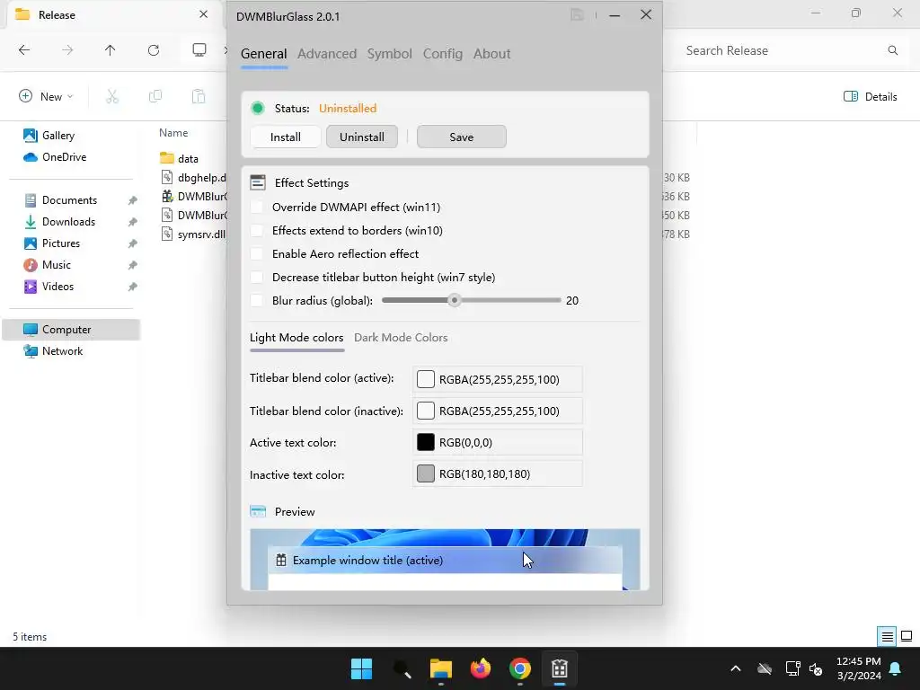The width and height of the screenshot is (920, 690).
Task: Sort files by the Name column header
Action: pyautogui.click(x=173, y=133)
